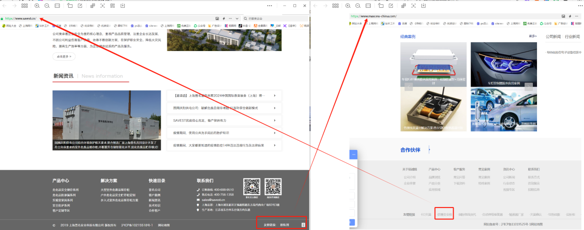Expand chevron on 疫情防控14种违法 news row

tap(274, 145)
